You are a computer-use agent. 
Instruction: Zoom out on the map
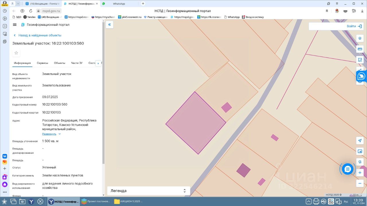(x=360, y=183)
